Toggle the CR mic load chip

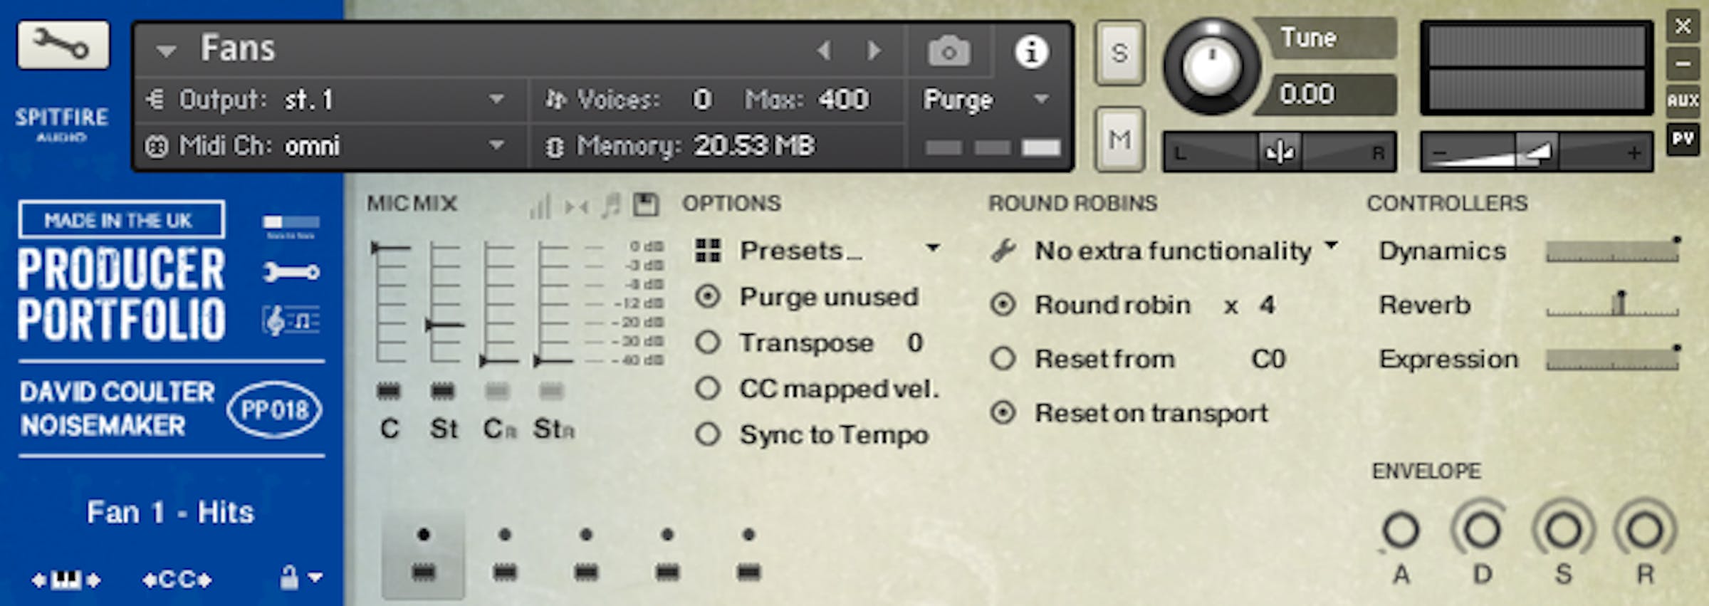click(497, 391)
